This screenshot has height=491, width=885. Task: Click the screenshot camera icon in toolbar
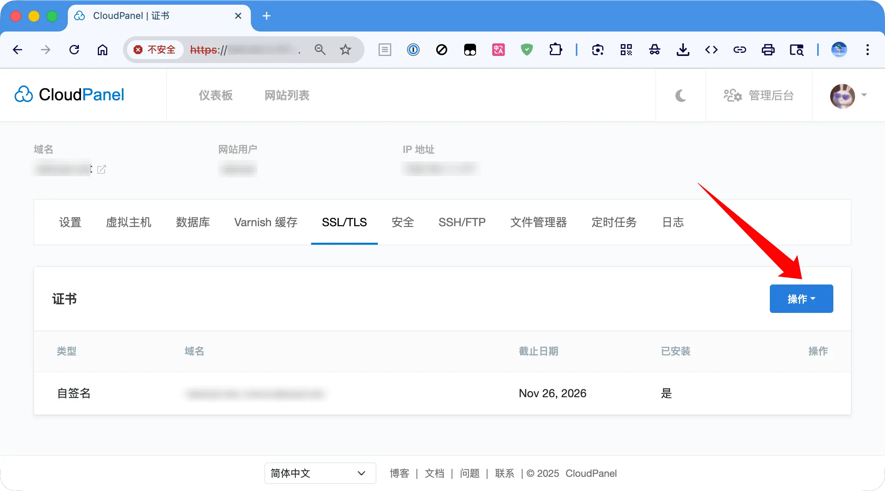click(x=598, y=50)
